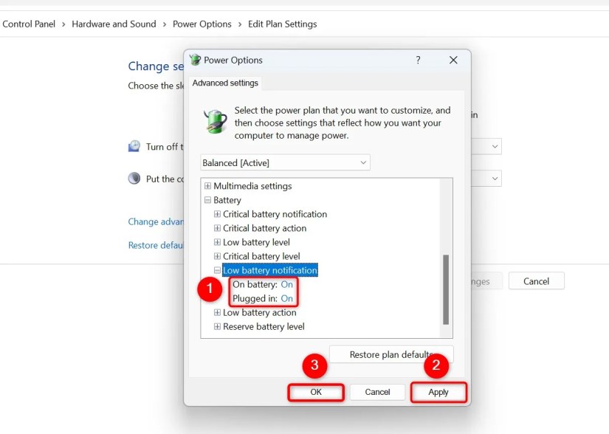Viewport: 609px width, 434px height.
Task: Click the On battery: On value
Action: pos(286,285)
